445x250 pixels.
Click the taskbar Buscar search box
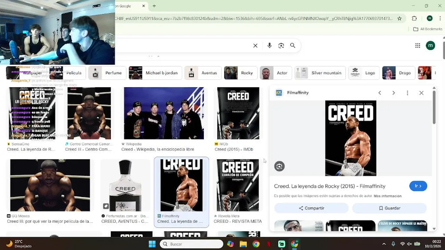[x=191, y=244]
